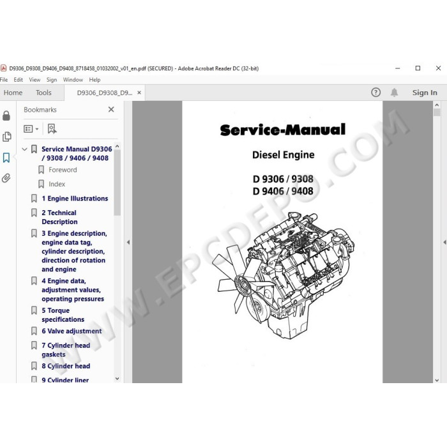Open the notifications bell icon
The height and width of the screenshot is (447, 447).
394,93
